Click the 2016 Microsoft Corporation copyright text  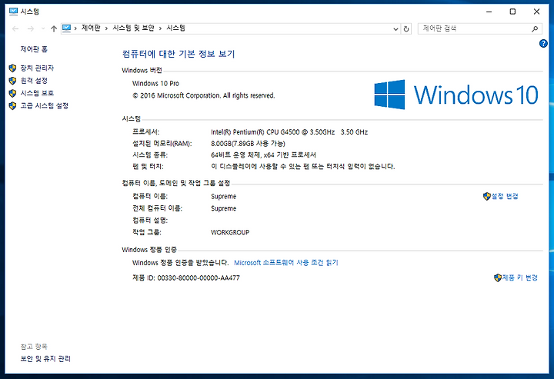tap(203, 95)
